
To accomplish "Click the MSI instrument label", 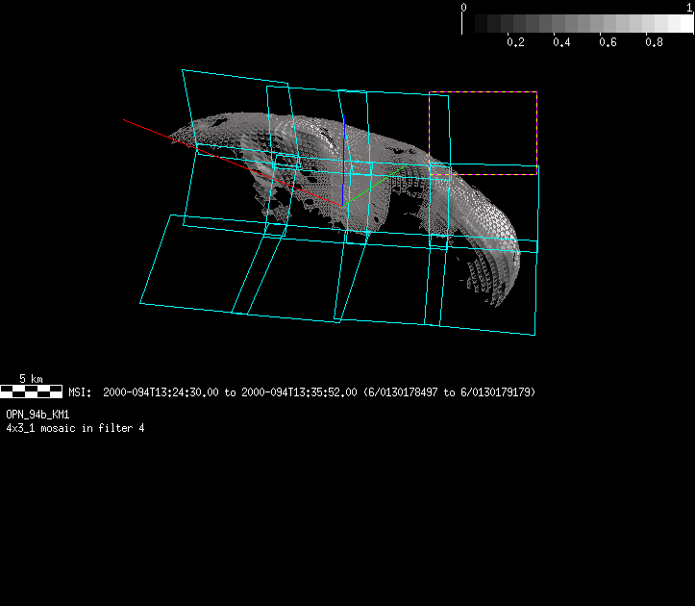I will (x=79, y=392).
